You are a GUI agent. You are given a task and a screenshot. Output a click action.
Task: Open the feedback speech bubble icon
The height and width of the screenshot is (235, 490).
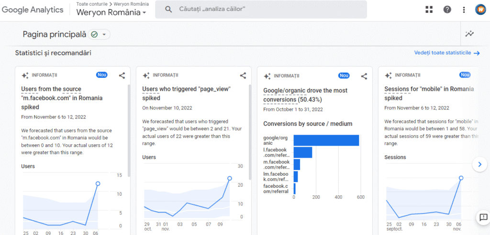(483, 217)
